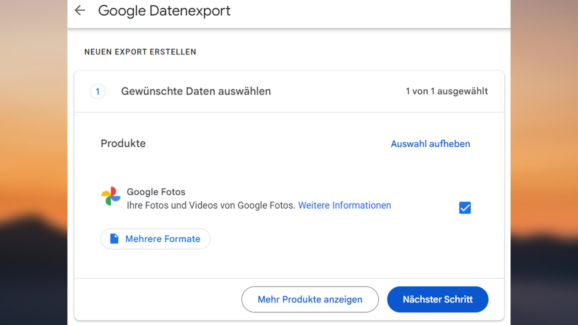Click Auswahl aufheben to deselect all
578x325 pixels.
pyautogui.click(x=430, y=144)
